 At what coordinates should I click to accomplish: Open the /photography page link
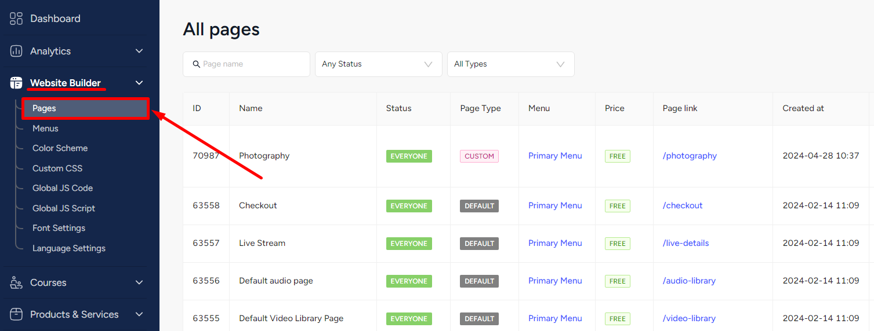coord(690,156)
